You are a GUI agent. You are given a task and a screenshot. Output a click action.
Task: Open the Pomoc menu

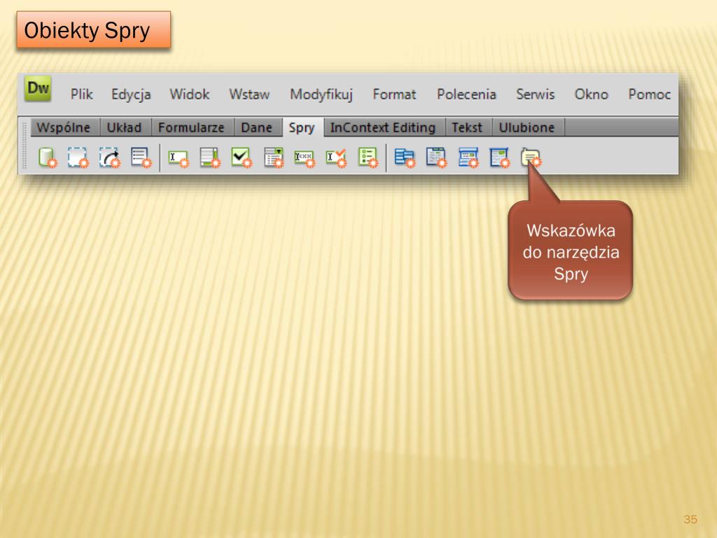[649, 95]
